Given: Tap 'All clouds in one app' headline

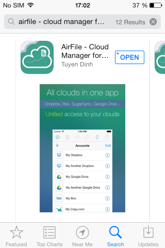Looking at the screenshot, I should (x=82, y=92).
